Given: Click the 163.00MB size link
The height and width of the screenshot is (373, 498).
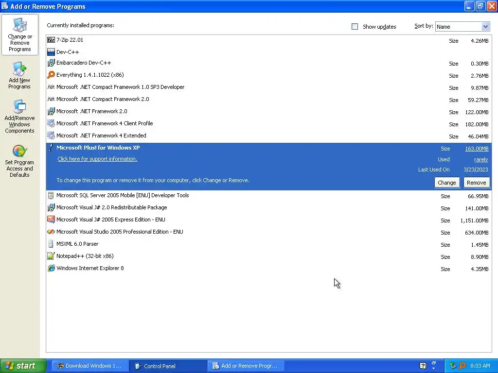Looking at the screenshot, I should click(x=477, y=149).
